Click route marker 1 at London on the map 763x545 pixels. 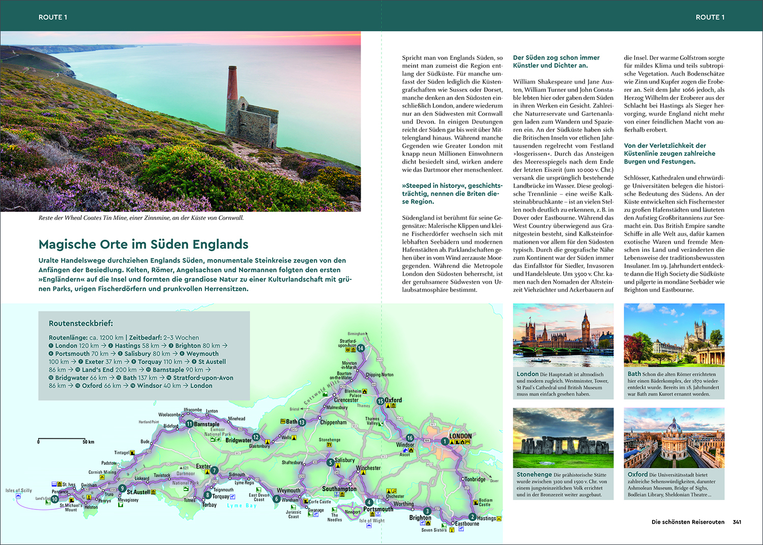445,441
